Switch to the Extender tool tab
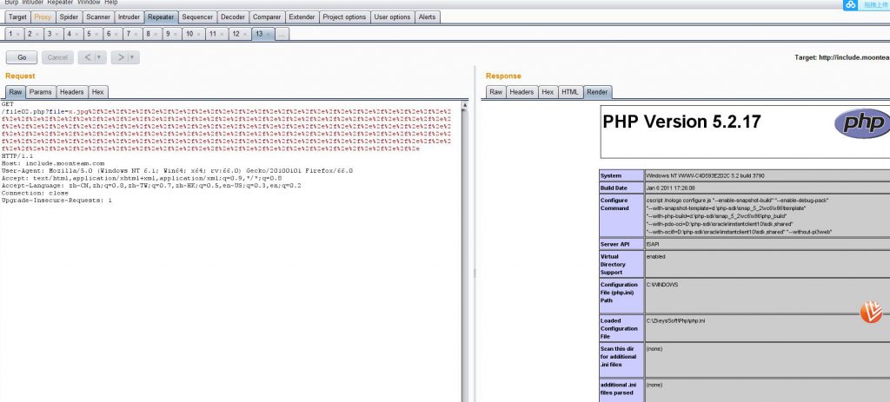The height and width of the screenshot is (402, 890). point(302,17)
